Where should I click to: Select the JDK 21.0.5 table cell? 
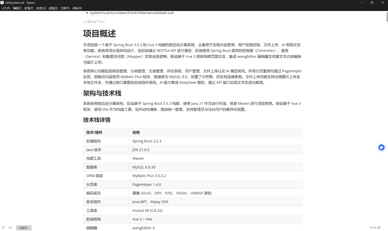(216, 150)
